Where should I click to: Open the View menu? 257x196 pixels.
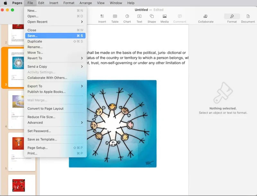pos(101,3)
